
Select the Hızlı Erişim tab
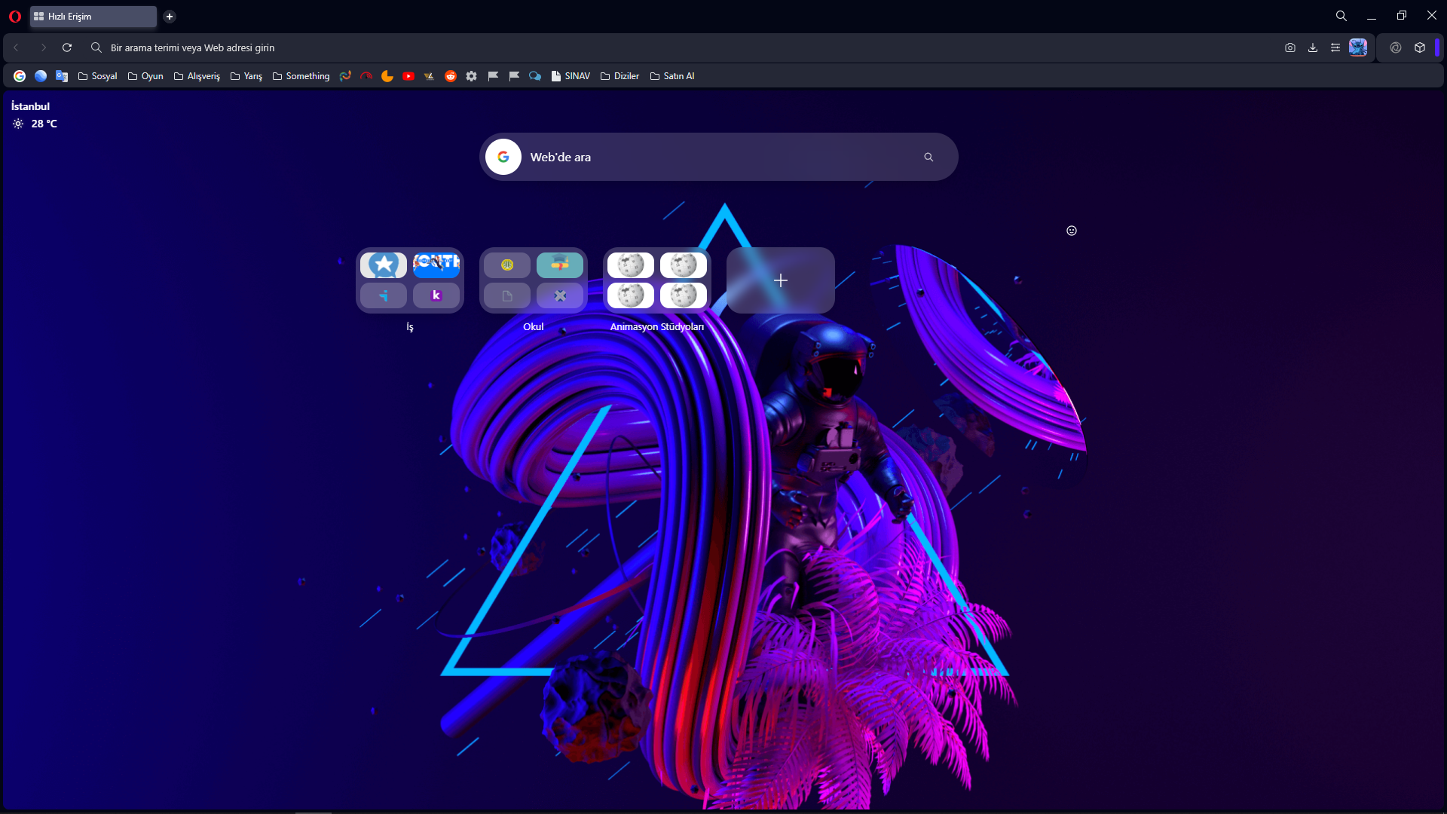pos(93,16)
